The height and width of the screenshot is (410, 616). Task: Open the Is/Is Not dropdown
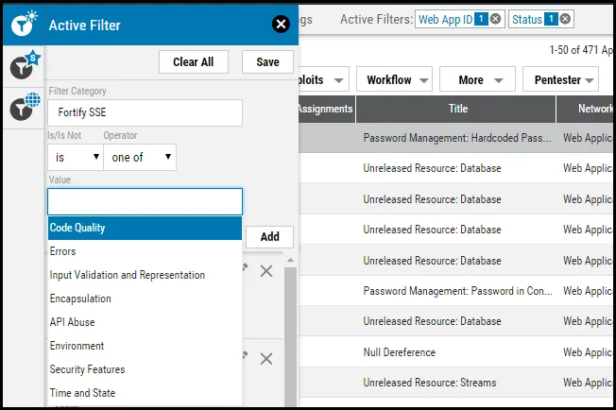click(76, 157)
